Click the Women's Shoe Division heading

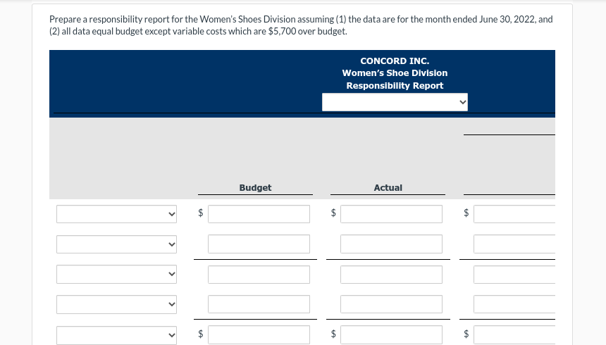point(395,73)
